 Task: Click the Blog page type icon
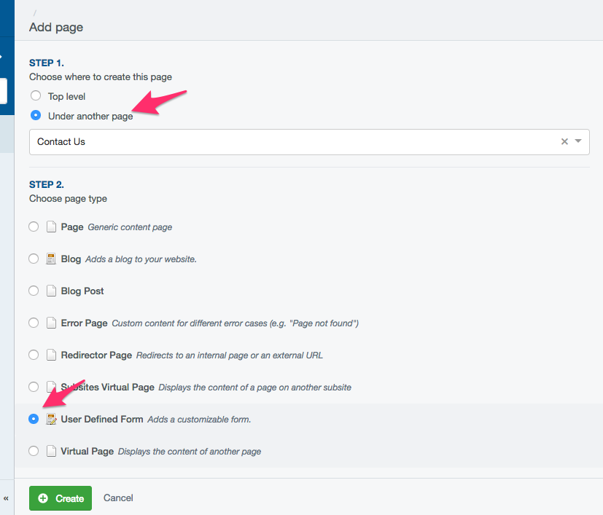[51, 259]
